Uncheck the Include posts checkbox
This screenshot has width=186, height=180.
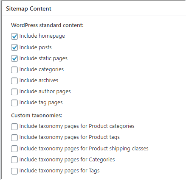coord(14,47)
